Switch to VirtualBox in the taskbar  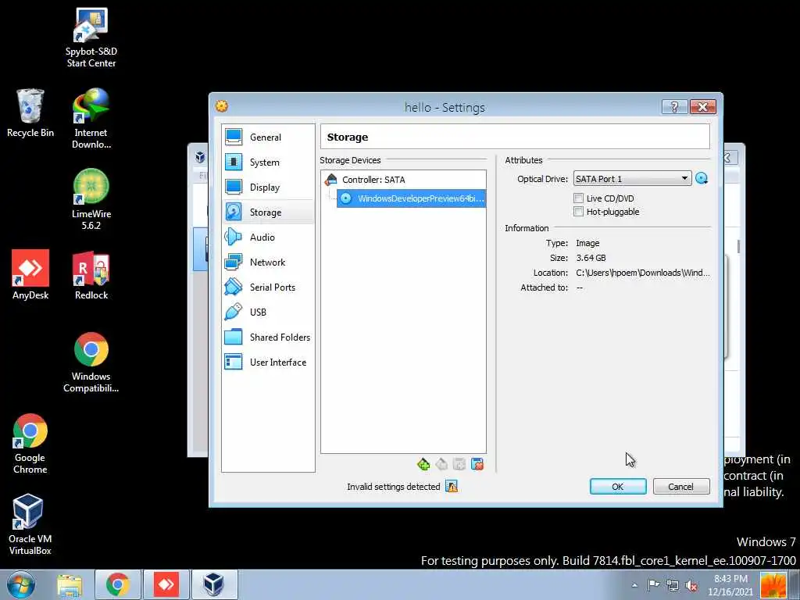pos(214,584)
